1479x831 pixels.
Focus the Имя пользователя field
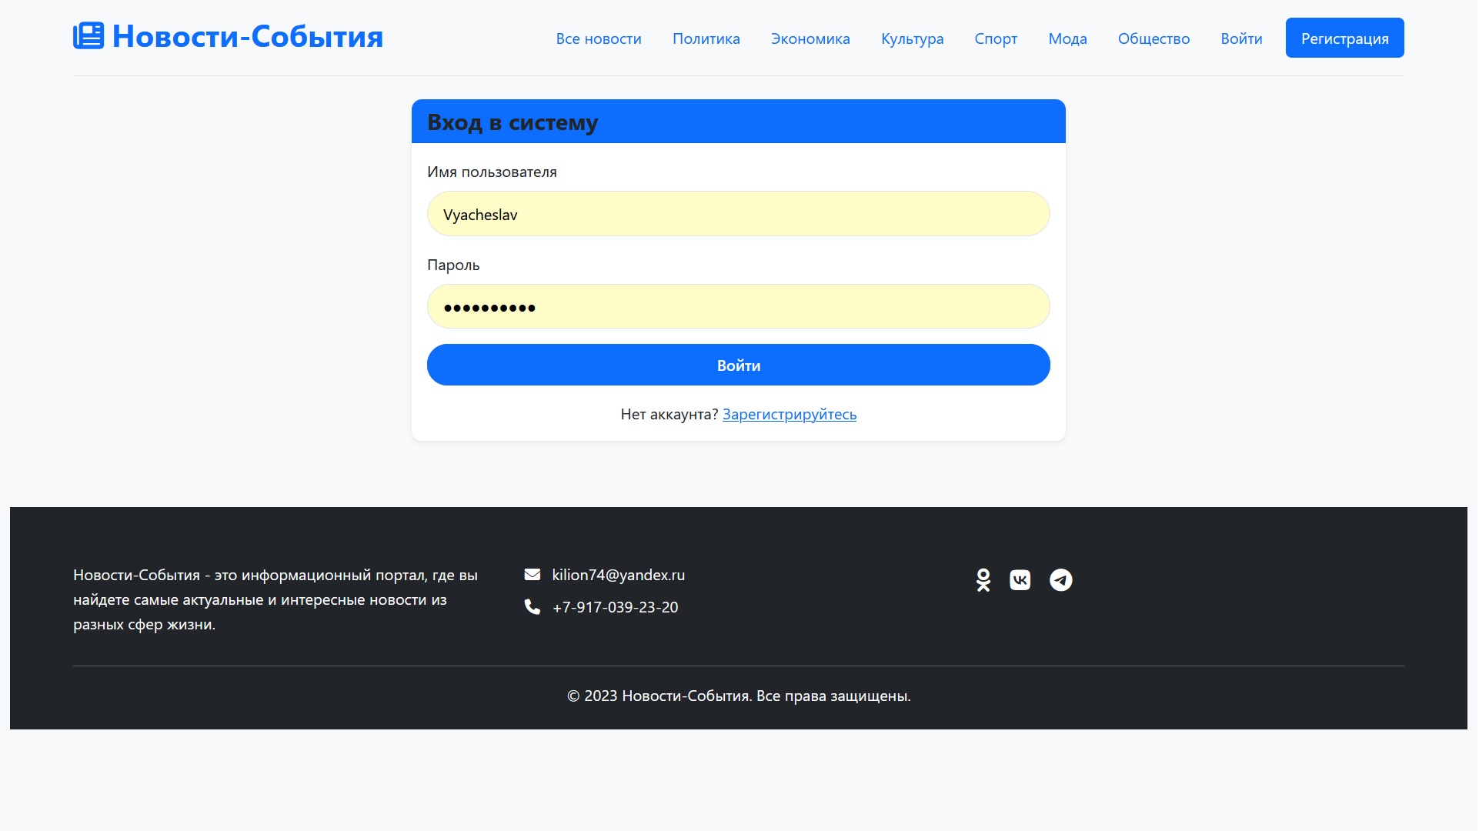pyautogui.click(x=739, y=214)
